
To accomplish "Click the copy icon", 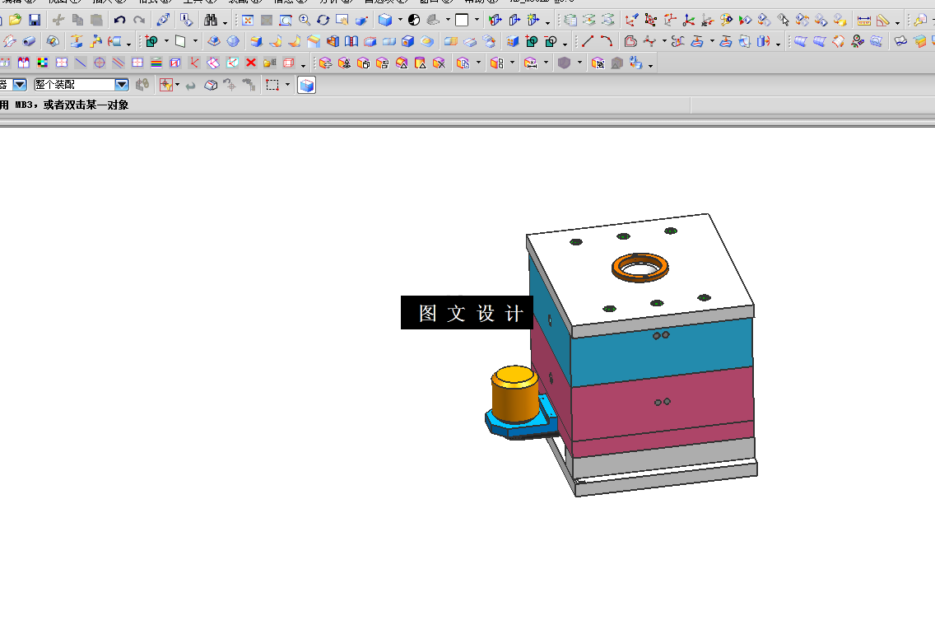I will tap(77, 21).
